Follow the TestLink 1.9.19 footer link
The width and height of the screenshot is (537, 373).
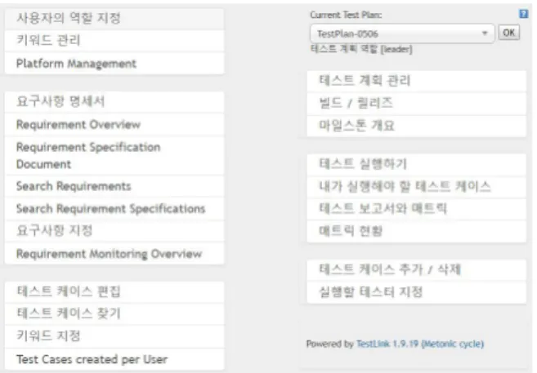coord(420,344)
